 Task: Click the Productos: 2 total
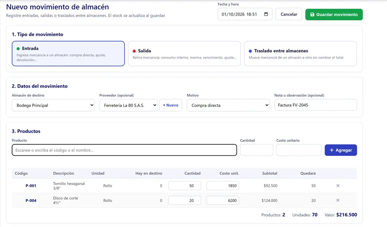(x=273, y=215)
